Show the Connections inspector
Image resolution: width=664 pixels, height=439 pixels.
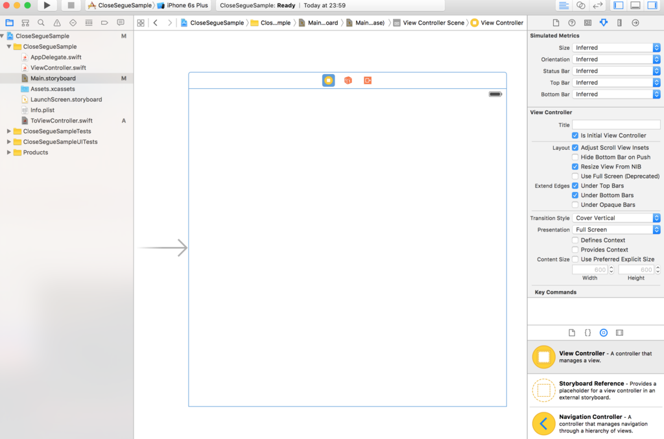(635, 23)
